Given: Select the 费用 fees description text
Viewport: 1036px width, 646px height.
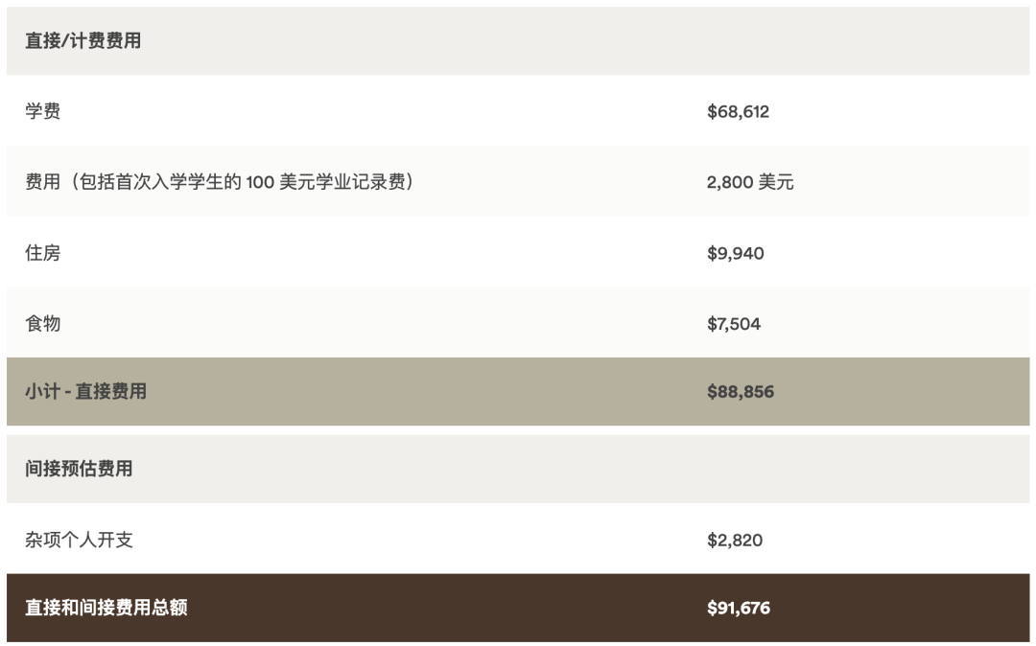Looking at the screenshot, I should point(220,181).
